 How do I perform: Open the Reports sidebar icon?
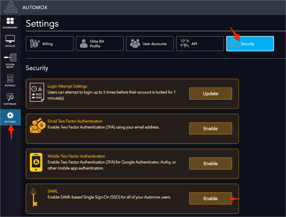[10, 80]
